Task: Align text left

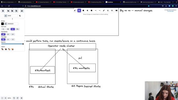Action: click(3, 39)
